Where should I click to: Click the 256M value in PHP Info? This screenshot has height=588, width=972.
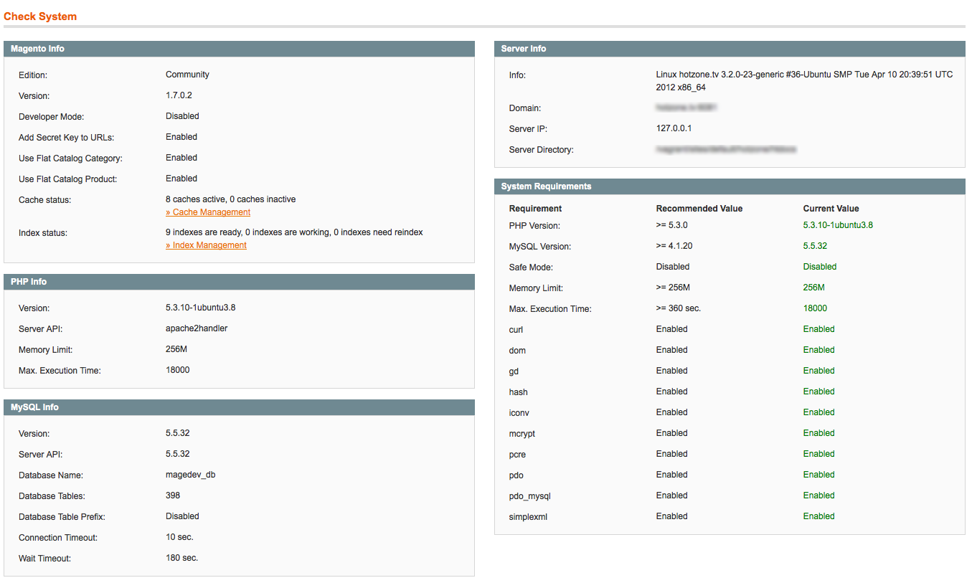click(176, 349)
